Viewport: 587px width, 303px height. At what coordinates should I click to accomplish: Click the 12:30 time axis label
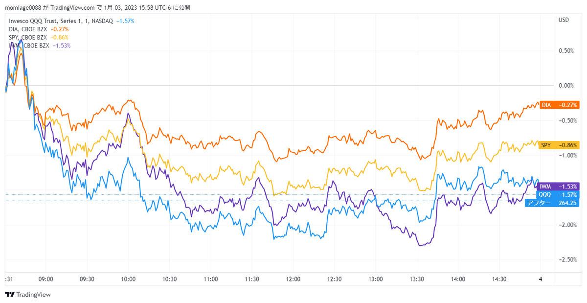pos(334,279)
